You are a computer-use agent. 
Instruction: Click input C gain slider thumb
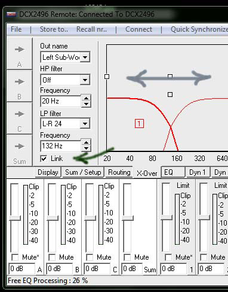90,218
